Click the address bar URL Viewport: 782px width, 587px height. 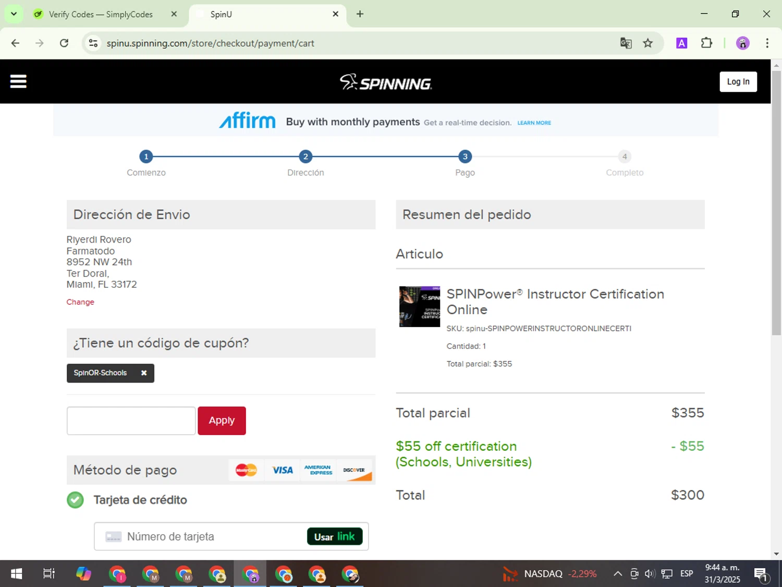click(x=210, y=43)
